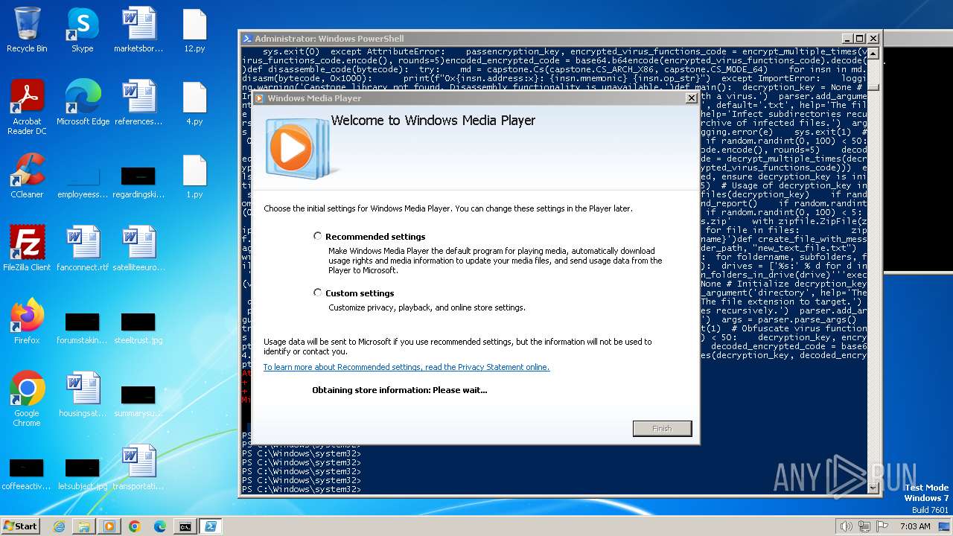
Task: Open the Skype desktop shortcut
Action: point(83,31)
